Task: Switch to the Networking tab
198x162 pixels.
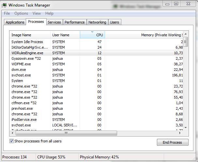Action: coord(97,22)
